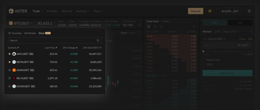
Task: Switch to the Trades tab
Action: [x=165, y=21]
